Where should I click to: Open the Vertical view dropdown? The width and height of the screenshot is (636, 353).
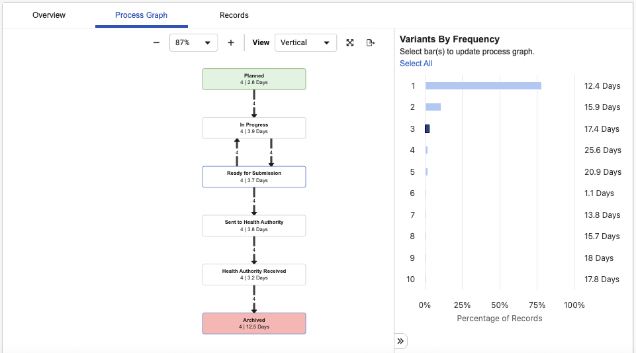click(x=306, y=42)
